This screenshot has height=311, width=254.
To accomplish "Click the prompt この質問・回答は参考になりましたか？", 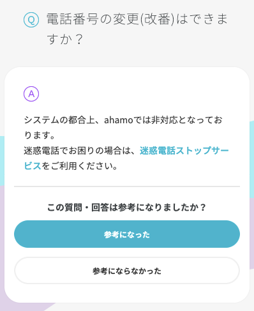I will coord(127,208).
